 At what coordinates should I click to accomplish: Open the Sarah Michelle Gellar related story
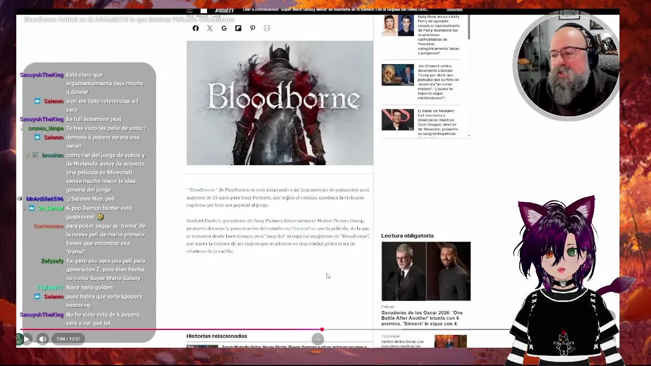click(294, 347)
